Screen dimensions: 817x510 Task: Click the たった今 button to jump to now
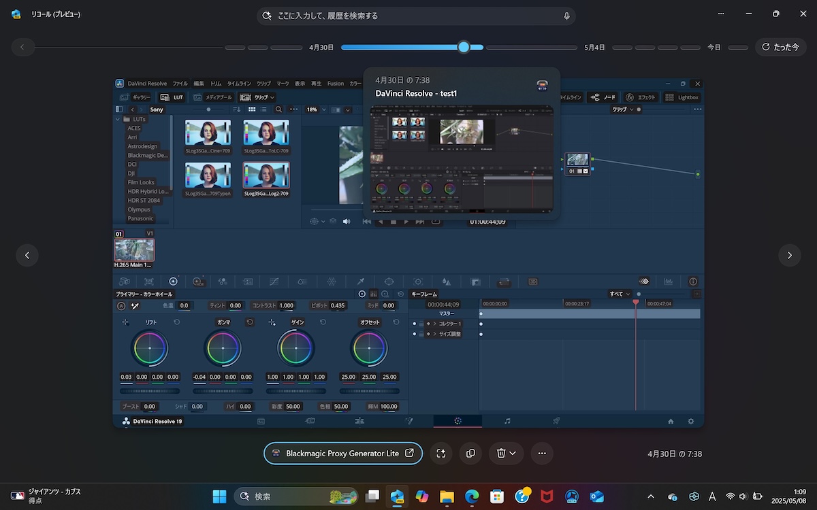click(x=780, y=47)
